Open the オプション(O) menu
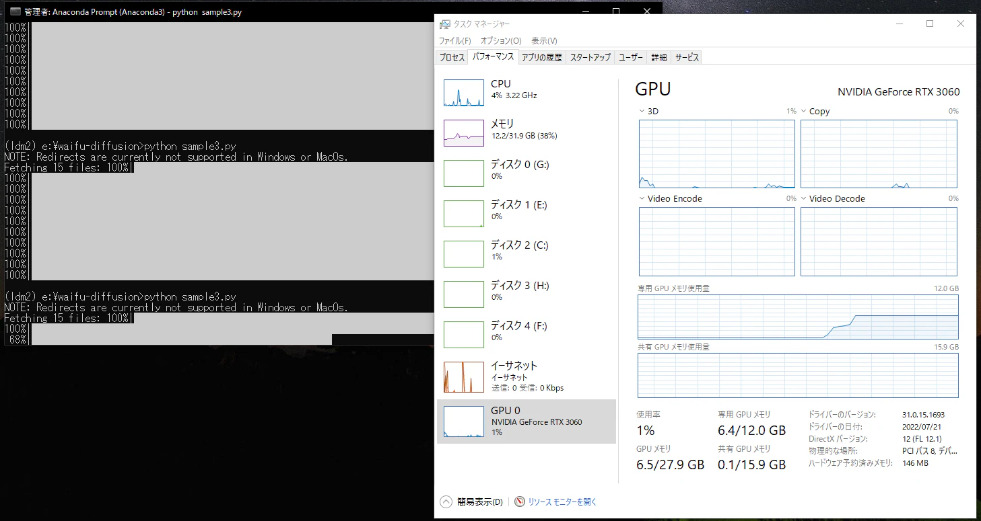 point(500,41)
